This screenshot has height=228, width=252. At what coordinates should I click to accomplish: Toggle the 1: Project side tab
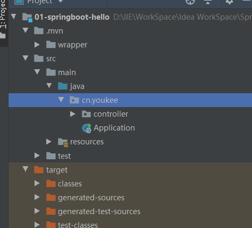pyautogui.click(x=3, y=14)
